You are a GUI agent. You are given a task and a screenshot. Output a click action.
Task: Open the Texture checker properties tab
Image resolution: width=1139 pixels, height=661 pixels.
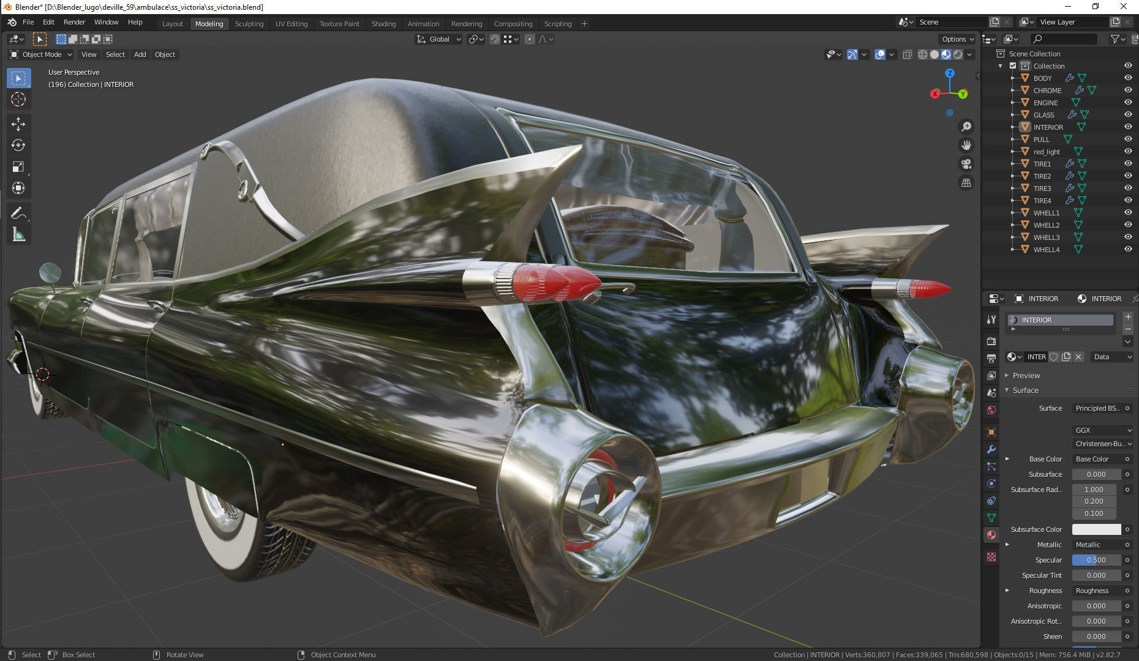coord(991,557)
